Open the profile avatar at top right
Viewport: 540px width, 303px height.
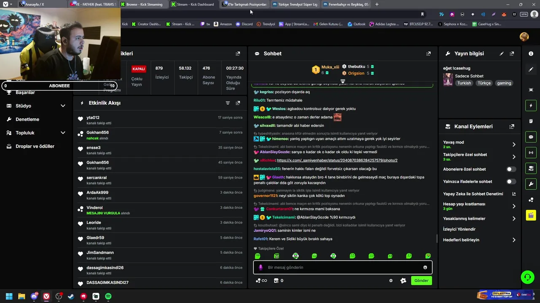tap(524, 37)
